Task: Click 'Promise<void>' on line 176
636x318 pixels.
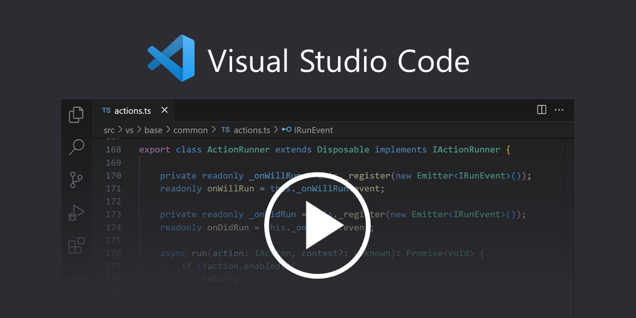Action: (x=440, y=254)
